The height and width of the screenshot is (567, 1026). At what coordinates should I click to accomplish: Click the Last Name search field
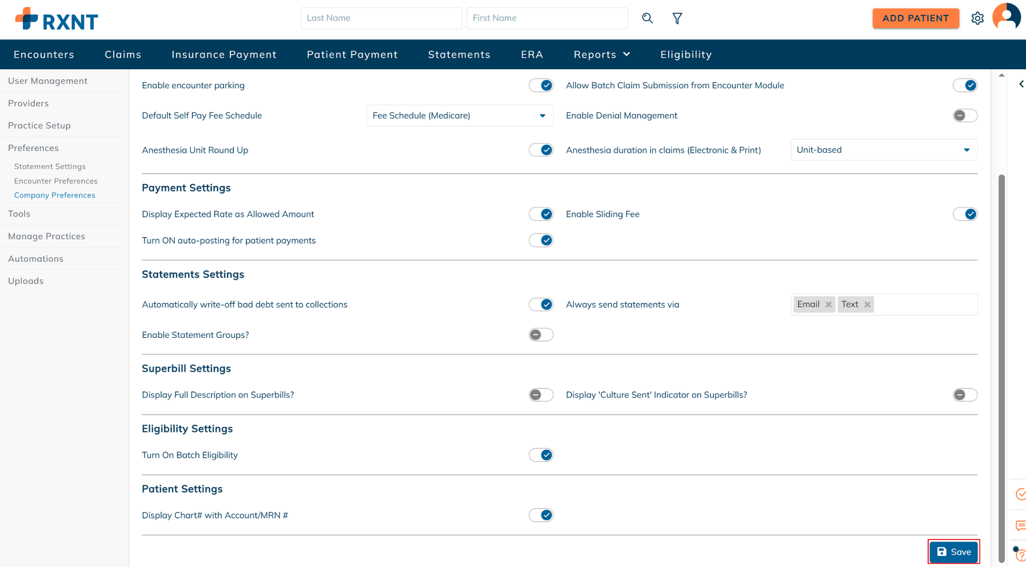click(x=381, y=19)
